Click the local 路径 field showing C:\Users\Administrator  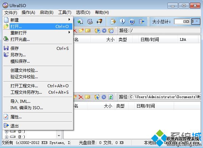tap(165, 97)
